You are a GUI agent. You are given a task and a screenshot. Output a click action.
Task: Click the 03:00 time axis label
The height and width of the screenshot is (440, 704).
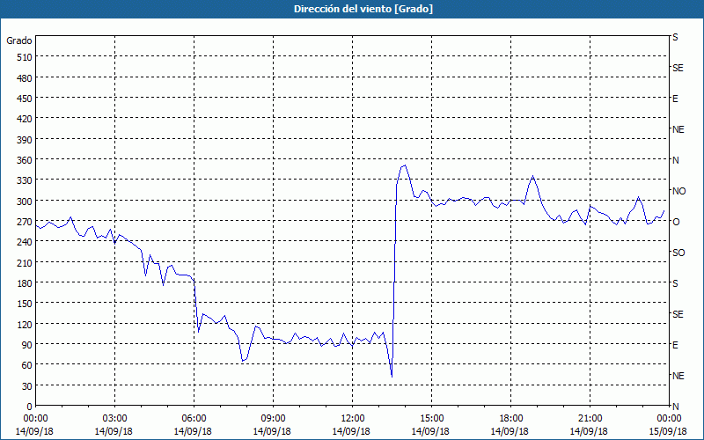[114, 419]
